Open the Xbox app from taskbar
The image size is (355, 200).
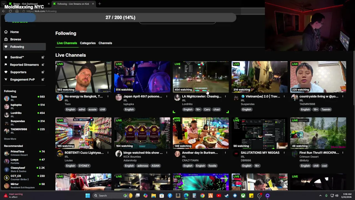[x=243, y=196]
